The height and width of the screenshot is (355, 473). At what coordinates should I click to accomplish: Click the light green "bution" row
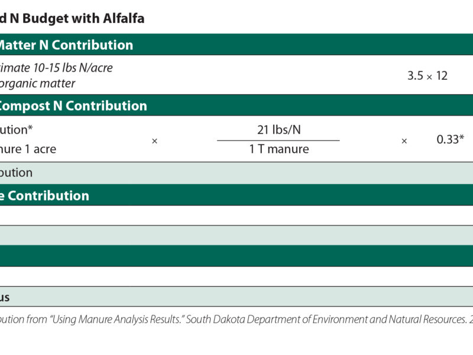(x=237, y=173)
